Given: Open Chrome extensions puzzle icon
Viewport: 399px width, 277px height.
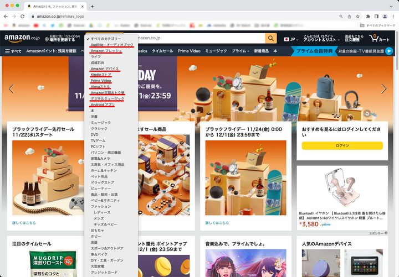Looking at the screenshot, I should 368,17.
